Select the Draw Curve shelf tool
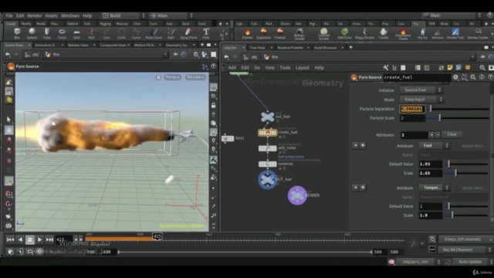 (154, 33)
